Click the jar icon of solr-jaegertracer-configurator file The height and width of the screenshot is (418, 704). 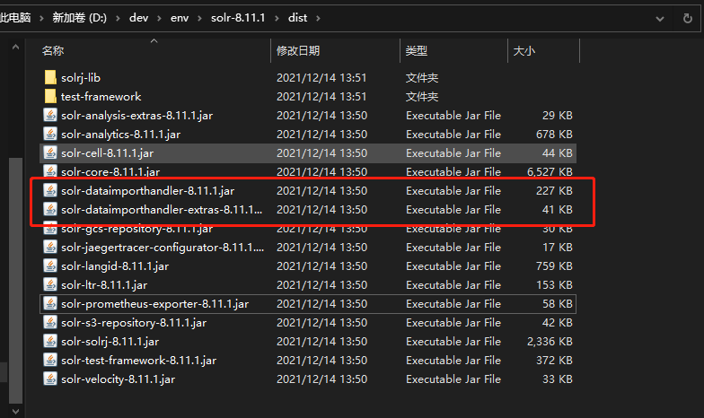[50, 248]
